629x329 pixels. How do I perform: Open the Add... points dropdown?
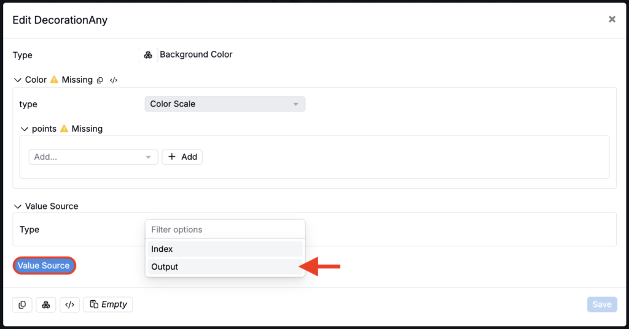[x=93, y=157]
